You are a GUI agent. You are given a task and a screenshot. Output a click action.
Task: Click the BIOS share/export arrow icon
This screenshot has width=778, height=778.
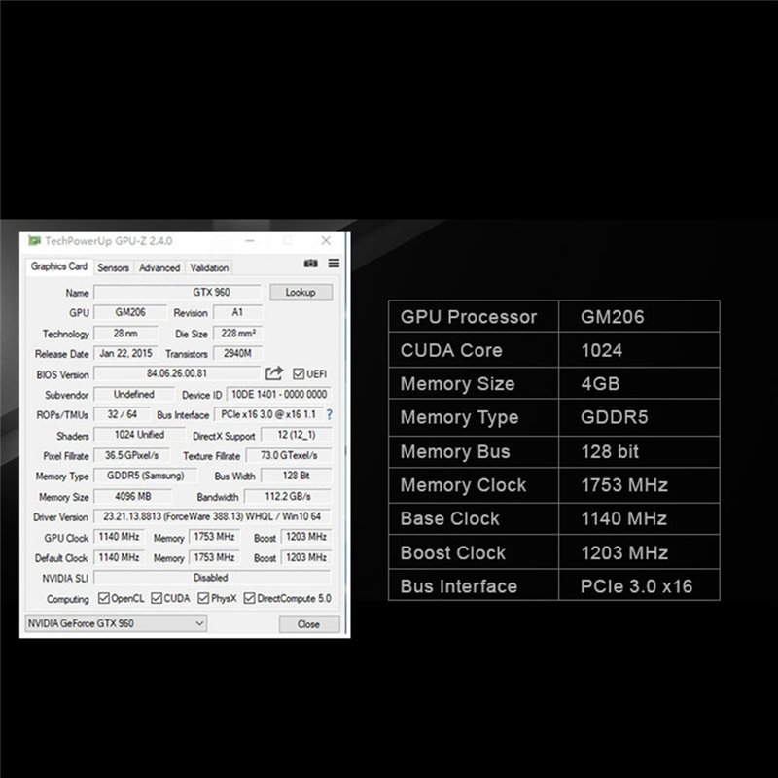pyautogui.click(x=274, y=373)
